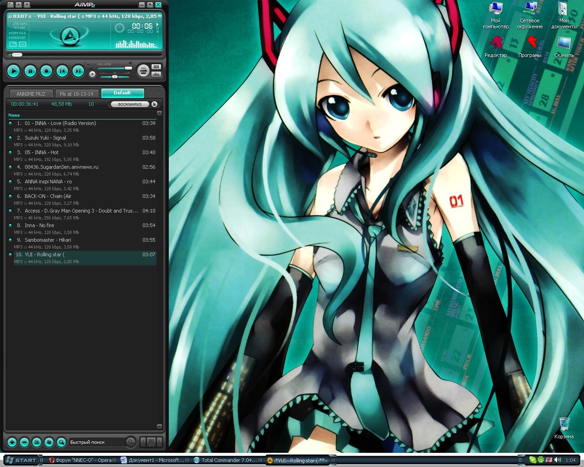Click the right small display icon under RADIO CAP
584x467 pixels.
(x=22, y=44)
